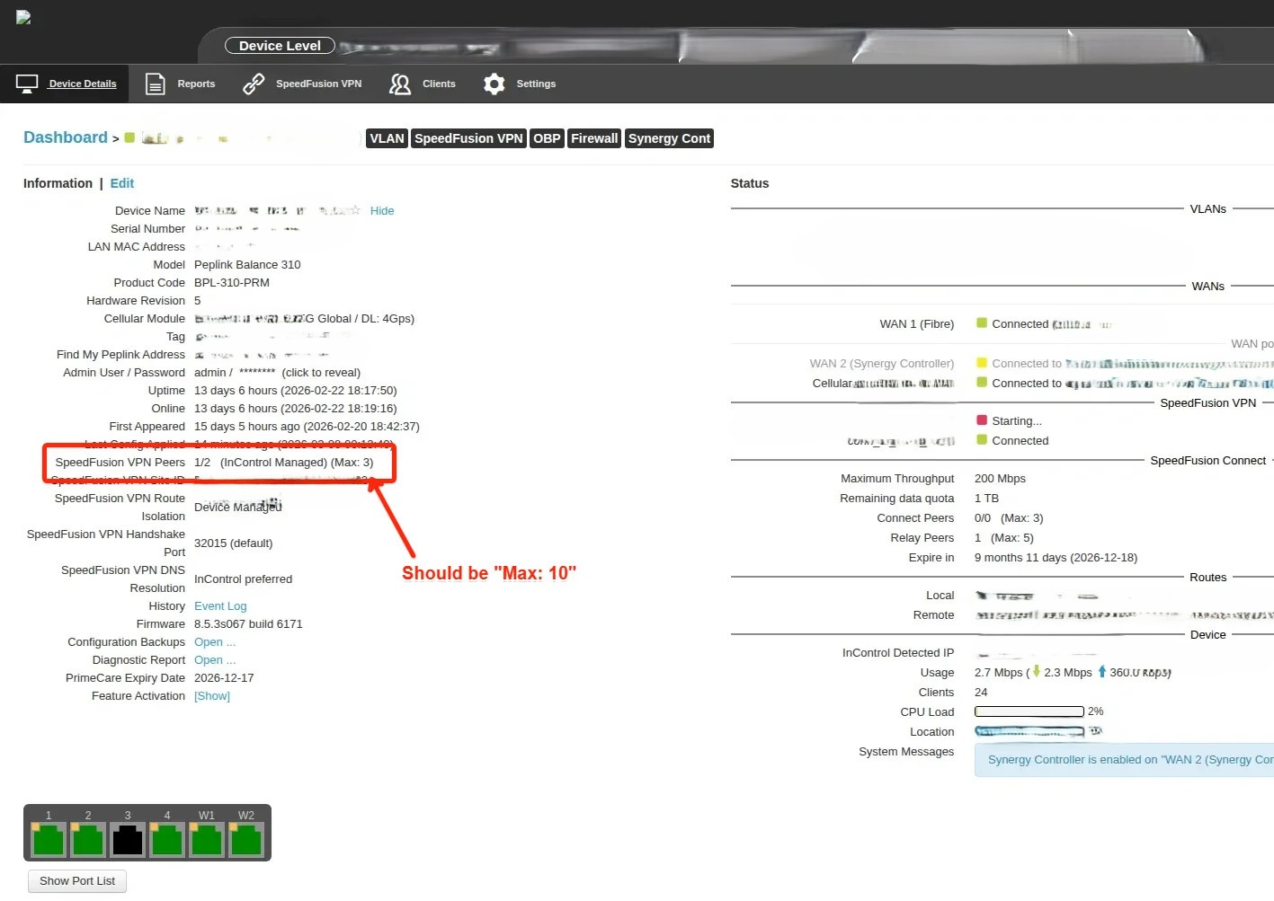1274x901 pixels.
Task: Click the Settings gear icon
Action: (x=494, y=84)
